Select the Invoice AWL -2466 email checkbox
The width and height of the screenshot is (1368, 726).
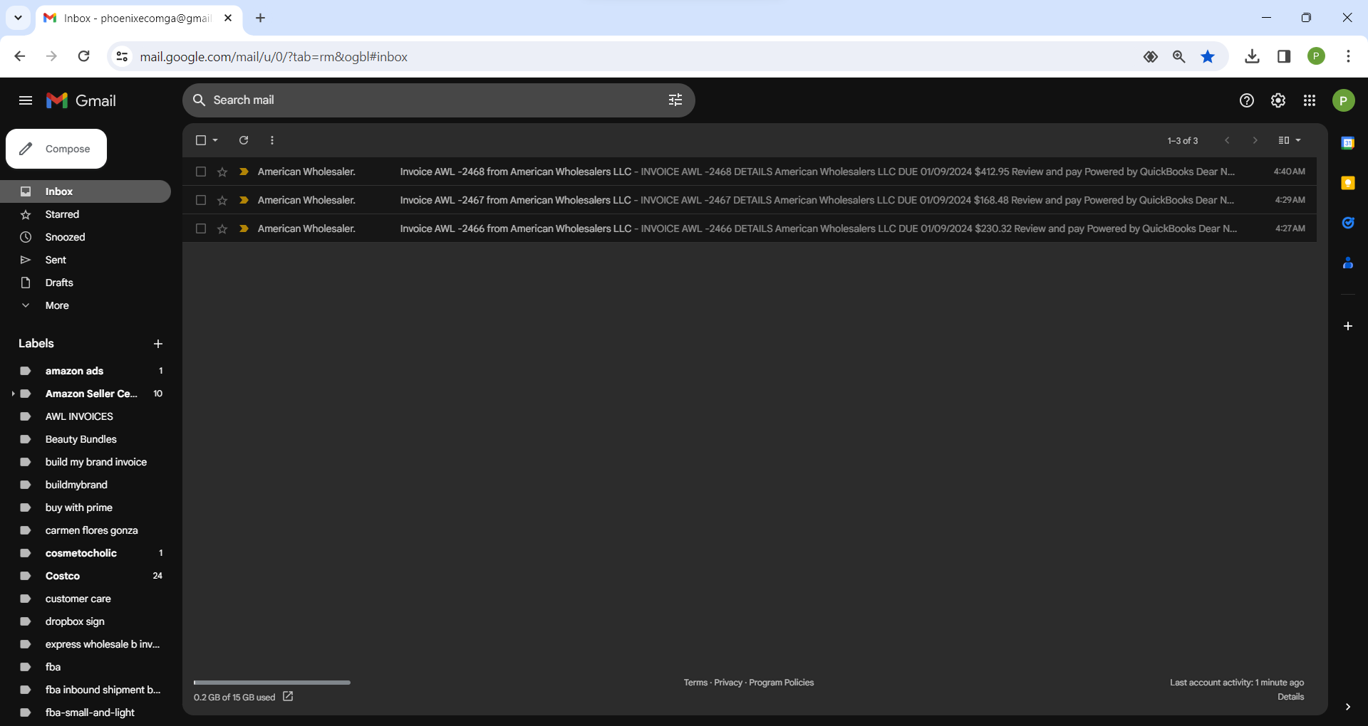coord(201,228)
